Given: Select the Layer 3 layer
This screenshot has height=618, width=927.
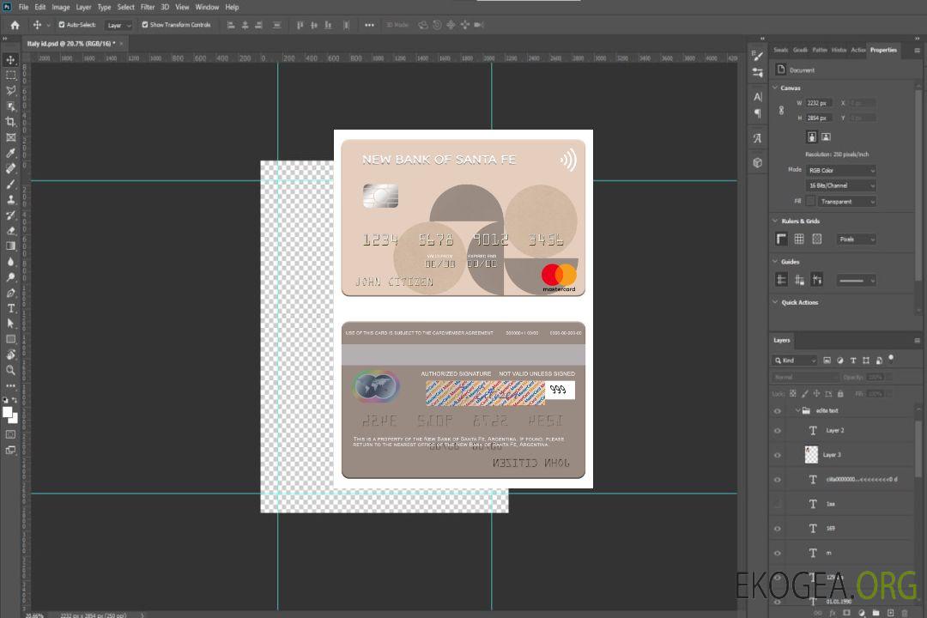Looking at the screenshot, I should [833, 455].
